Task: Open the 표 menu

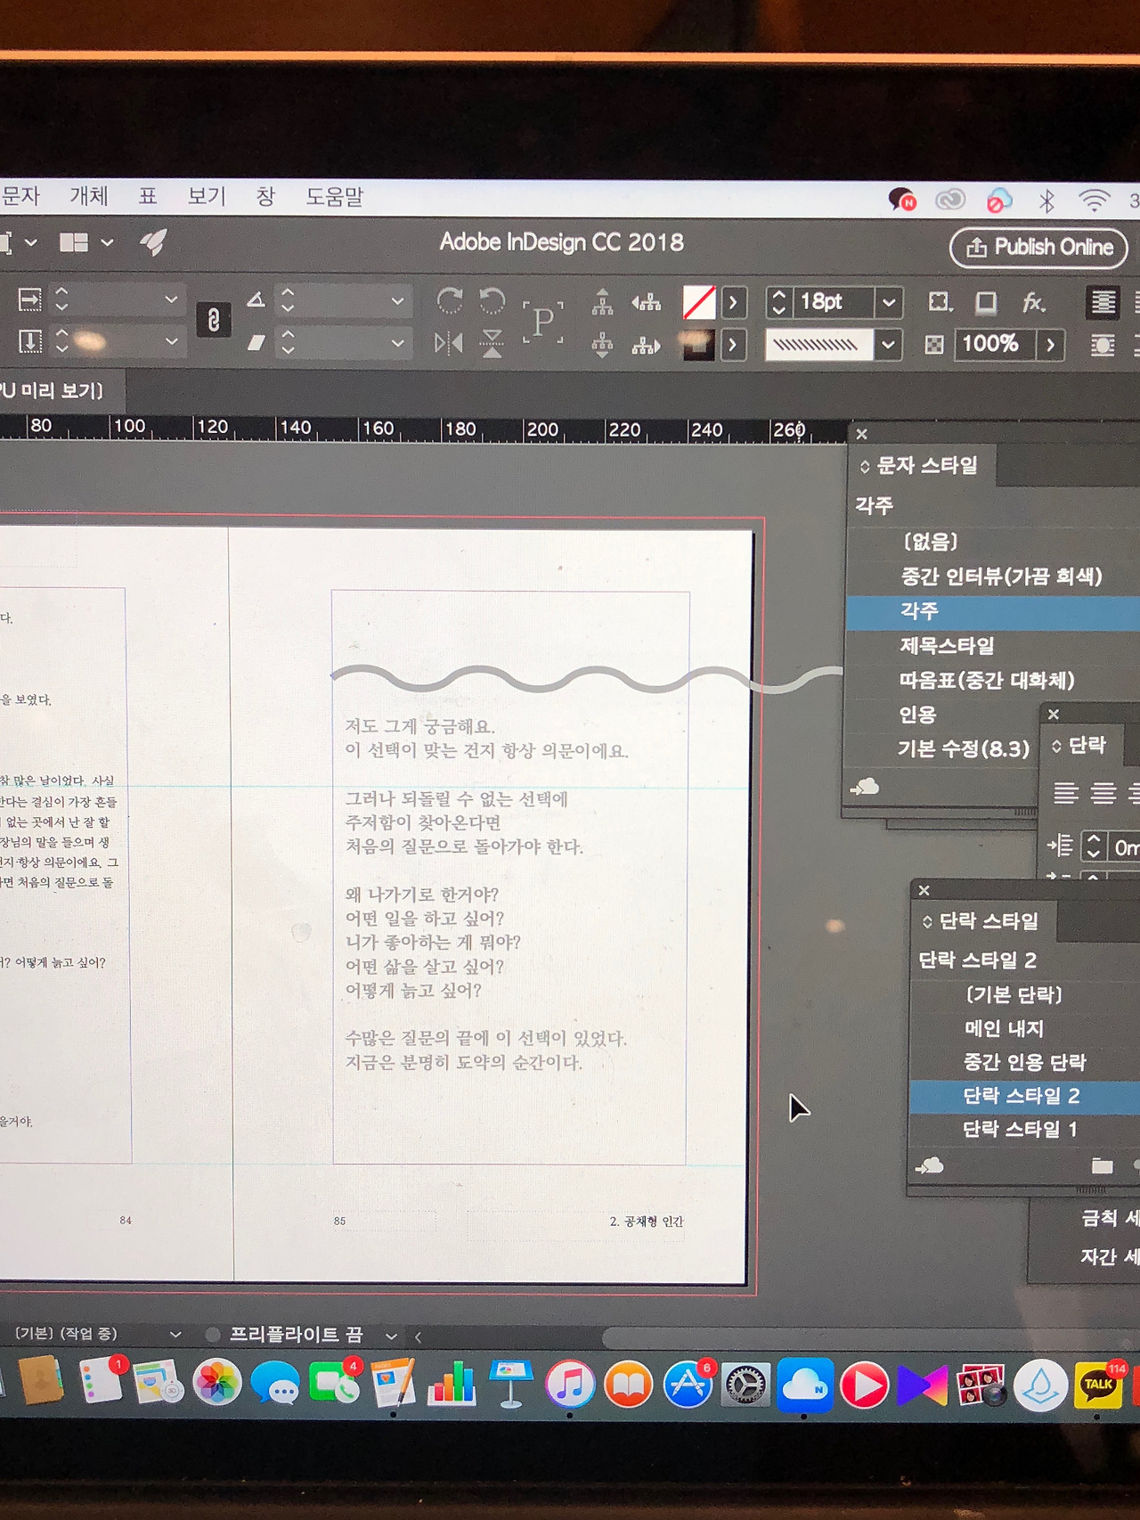Action: (x=148, y=196)
